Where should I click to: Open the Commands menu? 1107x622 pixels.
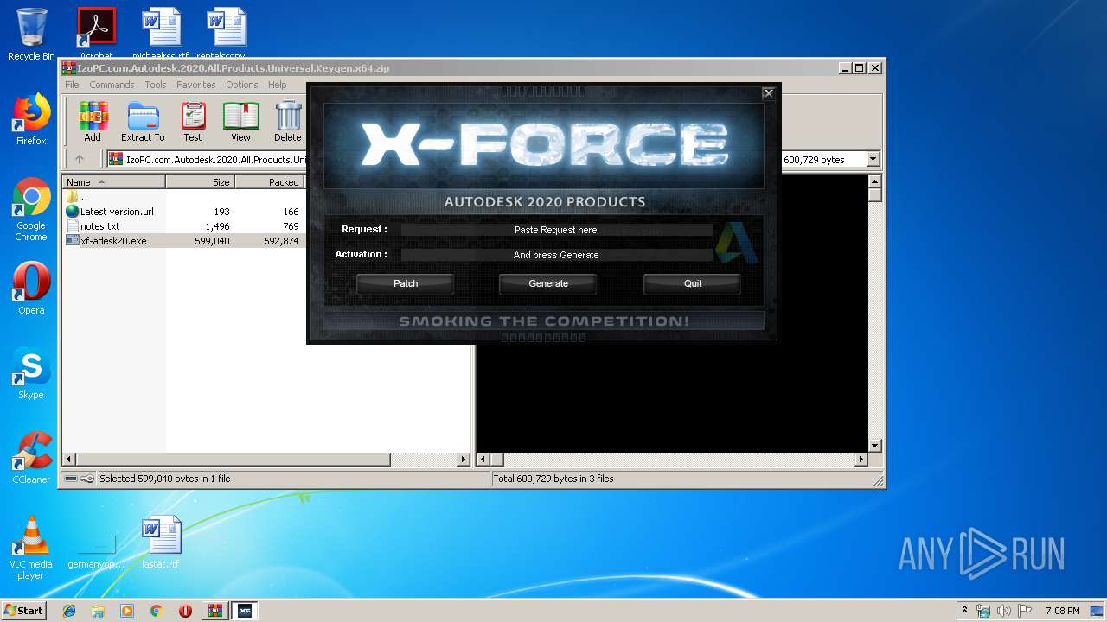[112, 85]
